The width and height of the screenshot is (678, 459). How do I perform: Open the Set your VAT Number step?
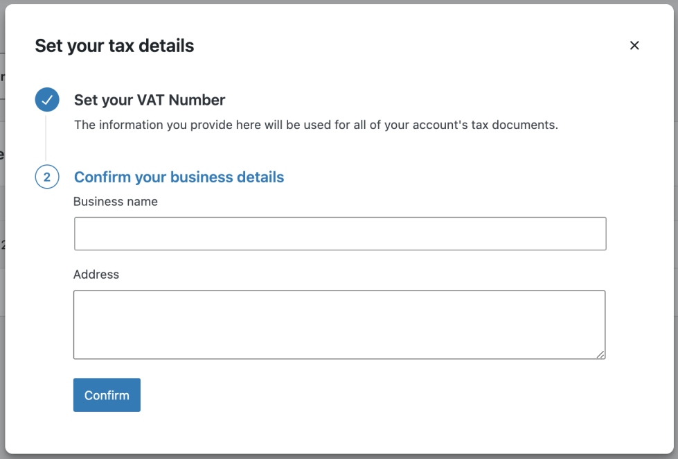coord(150,100)
